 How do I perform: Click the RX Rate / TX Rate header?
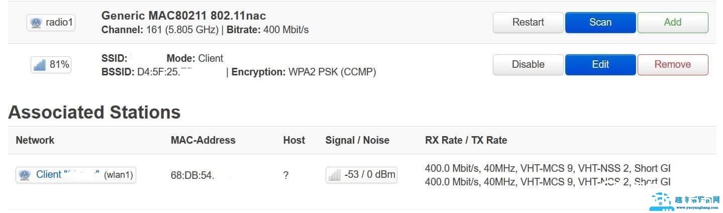[x=466, y=140]
